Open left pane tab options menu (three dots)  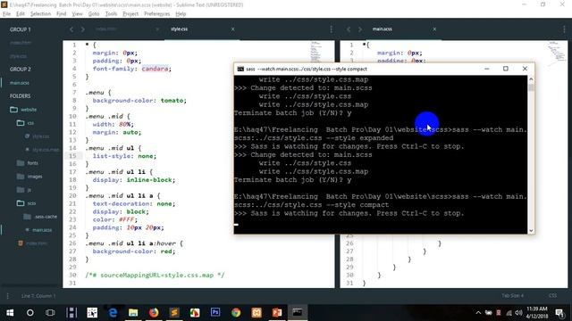[332, 29]
